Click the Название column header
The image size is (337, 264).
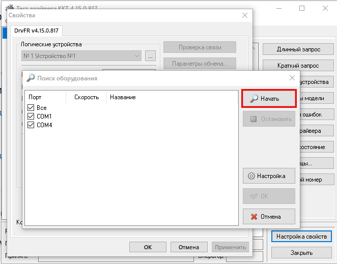click(123, 97)
